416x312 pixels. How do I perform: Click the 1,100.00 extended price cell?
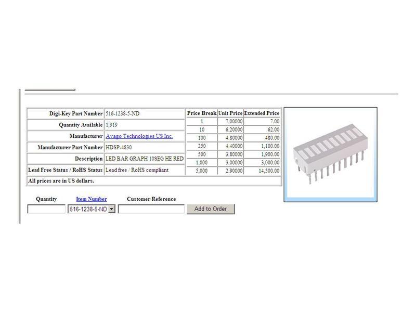click(262, 146)
